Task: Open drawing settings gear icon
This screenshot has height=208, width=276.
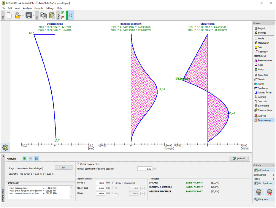Action: pyautogui.click(x=6, y=147)
